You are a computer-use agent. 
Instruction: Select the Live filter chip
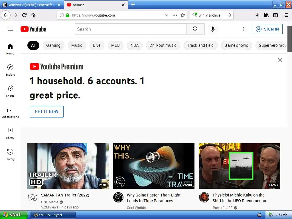[97, 45]
